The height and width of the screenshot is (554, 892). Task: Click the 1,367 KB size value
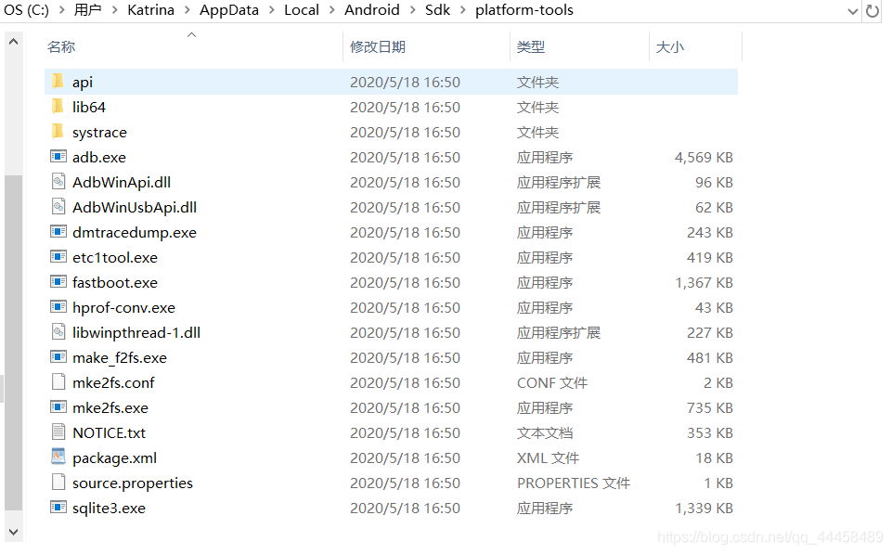pyautogui.click(x=704, y=282)
